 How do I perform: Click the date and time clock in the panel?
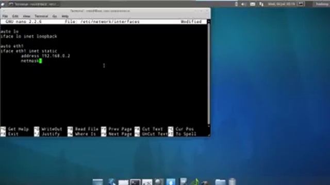(282, 4)
